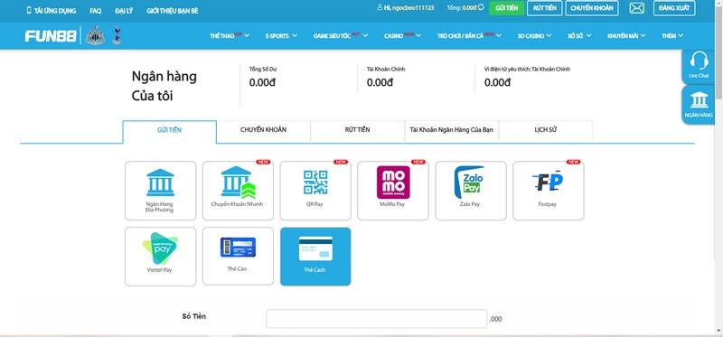This screenshot has height=337, width=723.
Task: Focus the Số Tiền amount field
Action: pyautogui.click(x=376, y=319)
